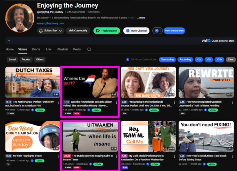237x171 pixels.
Task: Click the green Velio badge under Gold Medal video
Action: click(x=155, y=164)
